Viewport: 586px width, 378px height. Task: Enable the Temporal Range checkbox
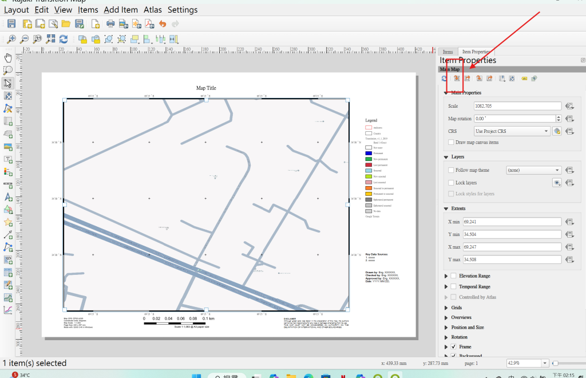click(x=453, y=287)
